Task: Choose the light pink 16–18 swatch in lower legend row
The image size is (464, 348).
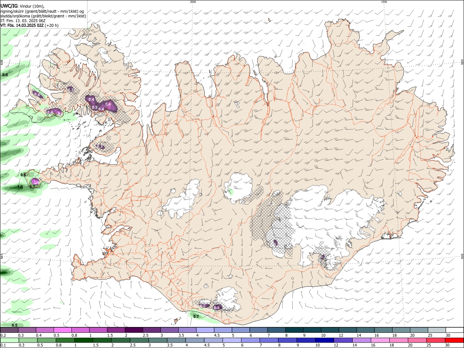Action: 380,340
